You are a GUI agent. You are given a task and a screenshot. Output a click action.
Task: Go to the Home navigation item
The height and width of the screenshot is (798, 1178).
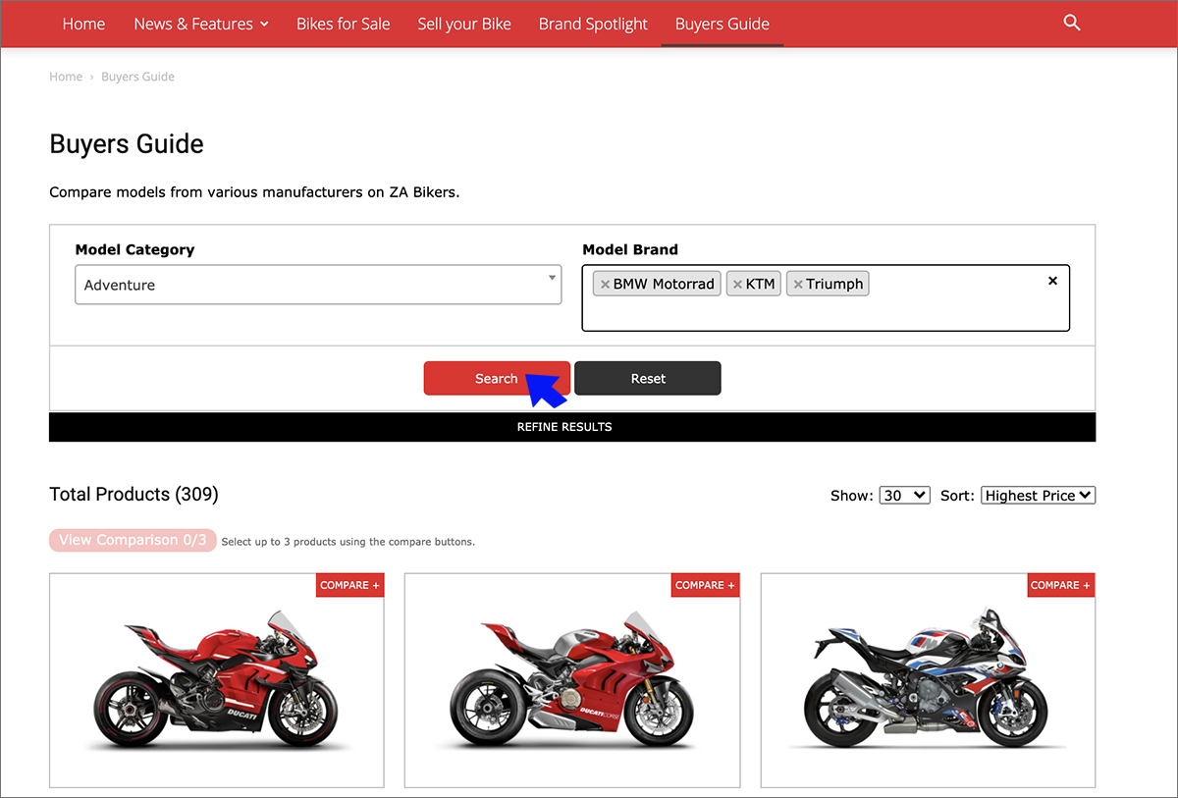(x=83, y=24)
